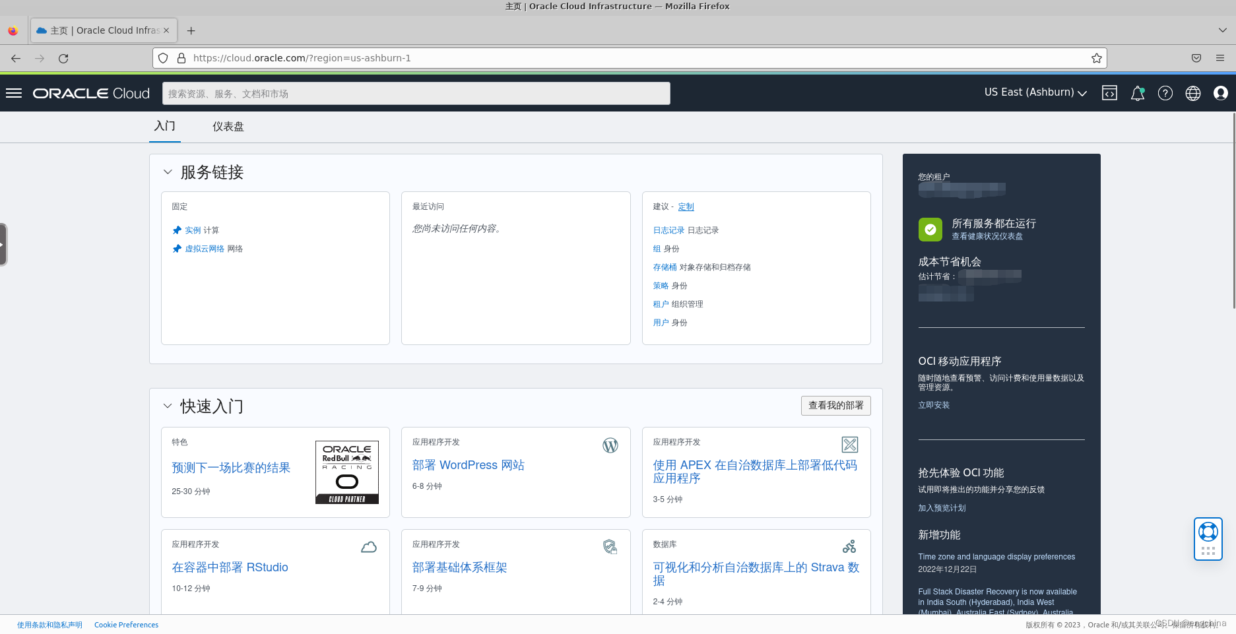Open Time zone and language display preferences
Viewport: 1236px width, 634px height.
tap(996, 557)
